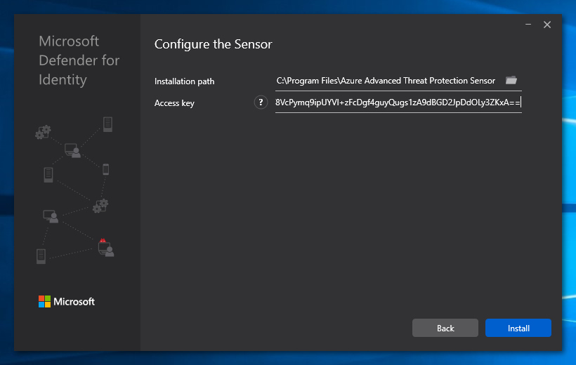This screenshot has width=576, height=365.
Task: Click the Access key help question mark
Action: tap(261, 102)
